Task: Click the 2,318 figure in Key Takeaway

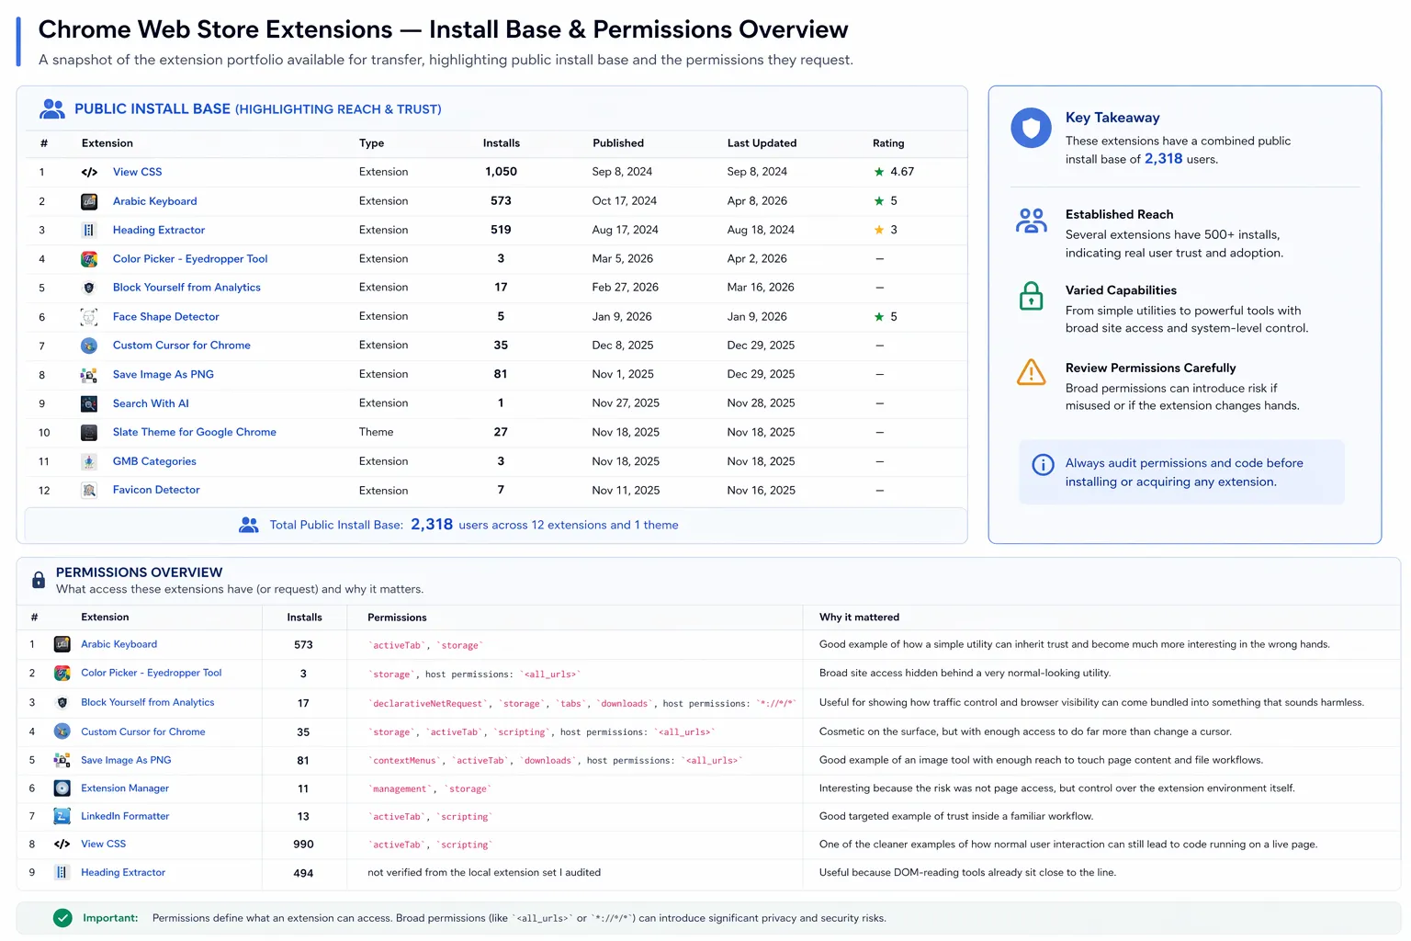Action: (1163, 159)
